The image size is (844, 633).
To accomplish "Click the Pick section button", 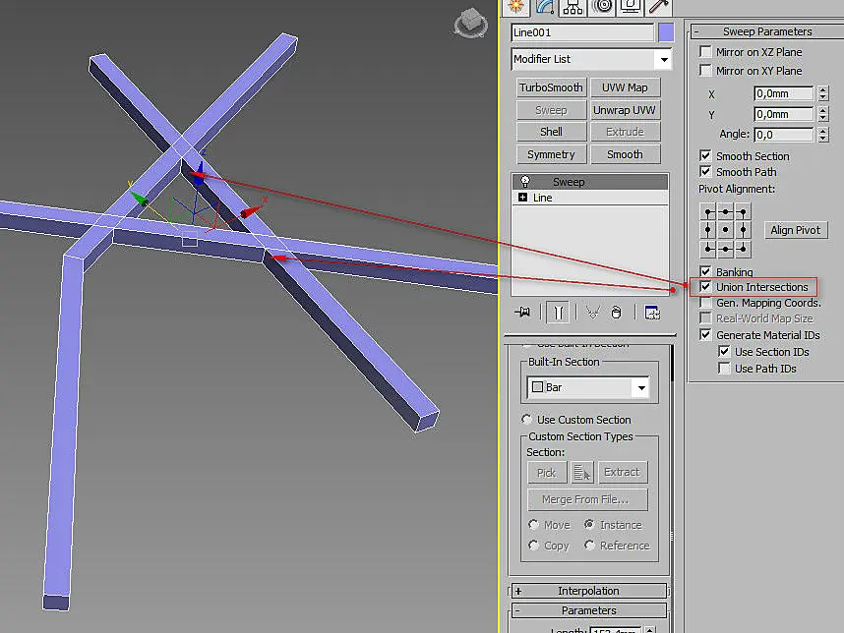I will coord(546,473).
